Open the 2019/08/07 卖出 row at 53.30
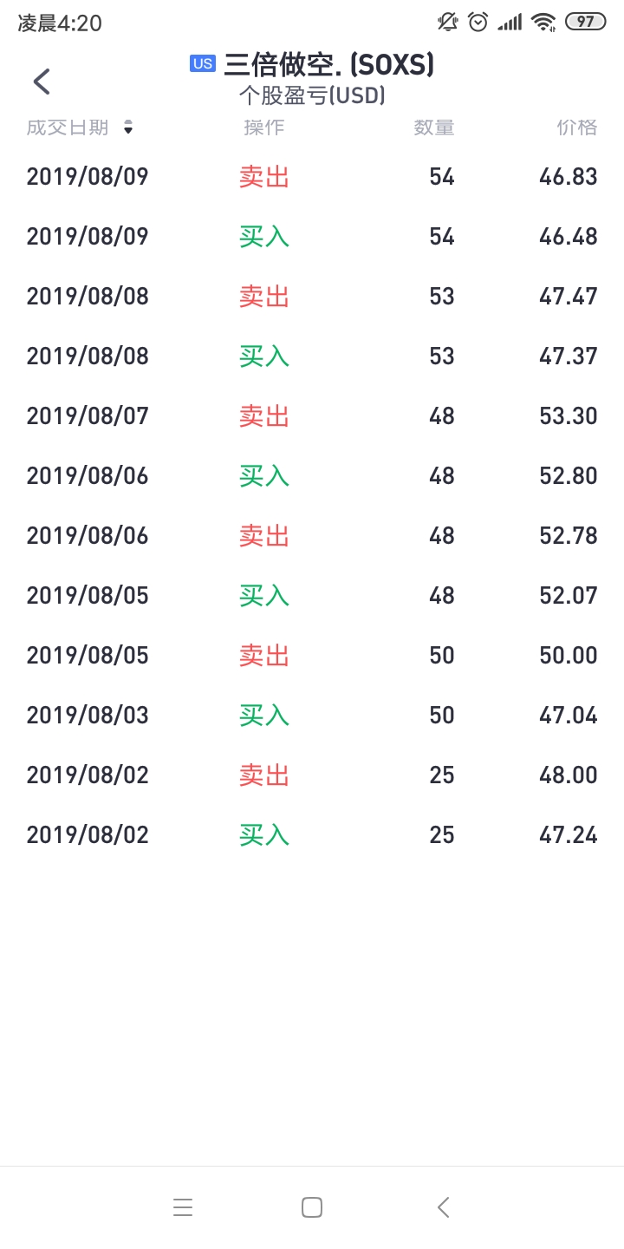624x1249 pixels. [312, 416]
